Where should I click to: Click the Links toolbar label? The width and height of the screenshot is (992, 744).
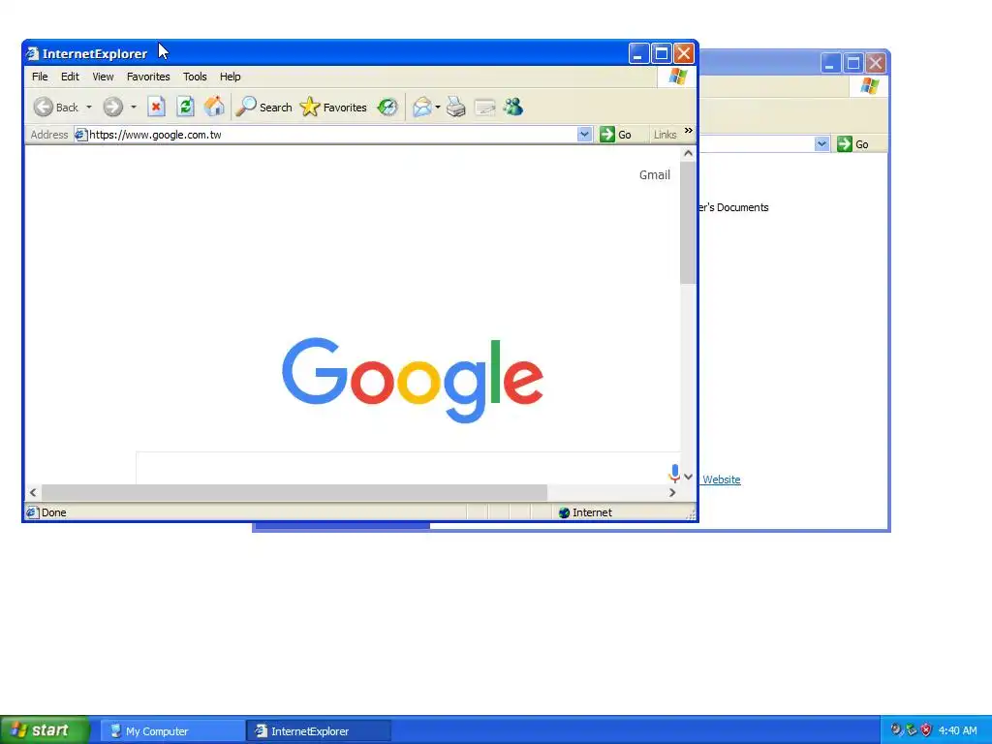point(665,134)
